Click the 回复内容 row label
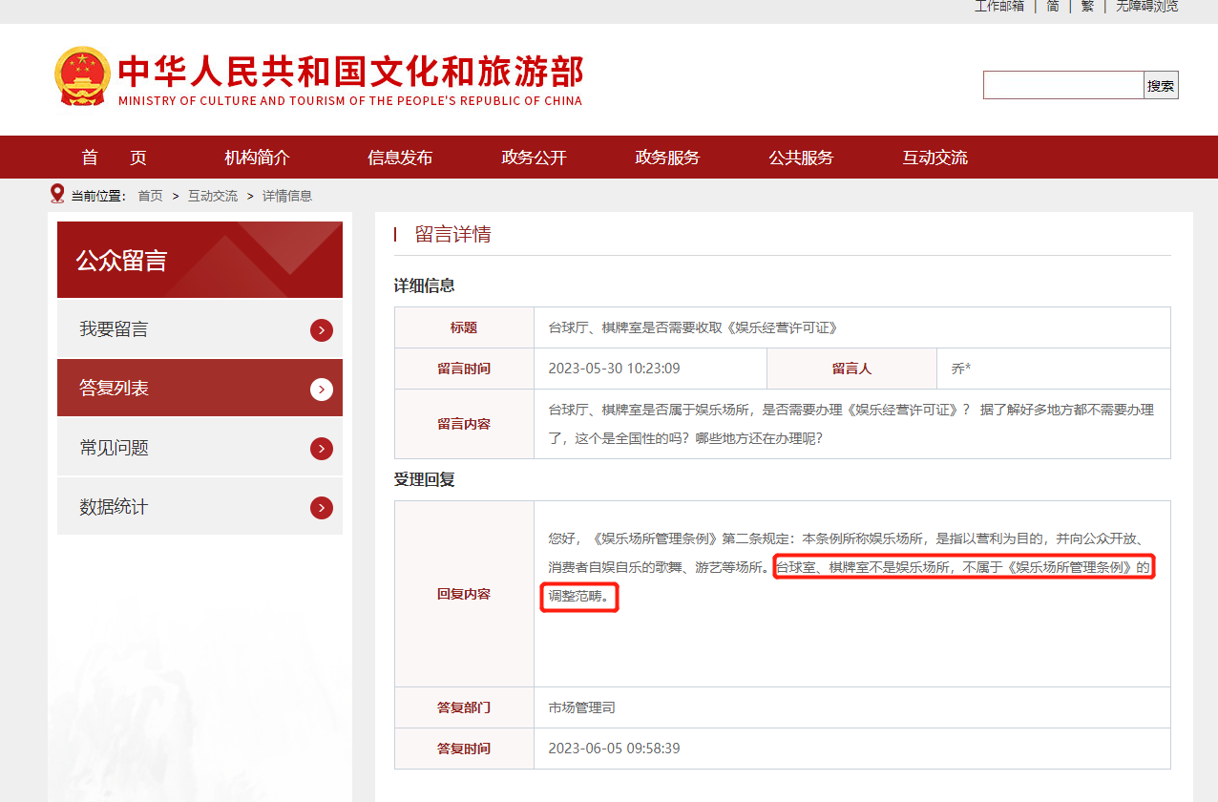This screenshot has height=802, width=1218. tap(464, 594)
